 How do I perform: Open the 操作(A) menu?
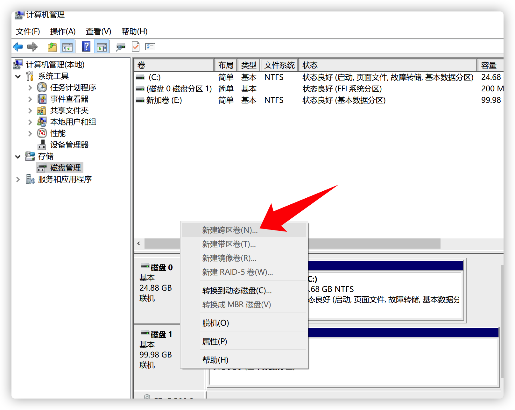[x=63, y=32]
